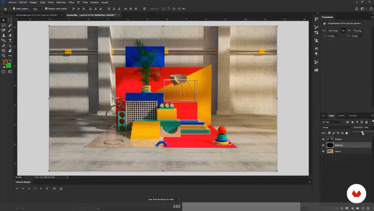Uncheck the Selec. autom. checkbox
The image size is (374, 211).
[14, 9]
